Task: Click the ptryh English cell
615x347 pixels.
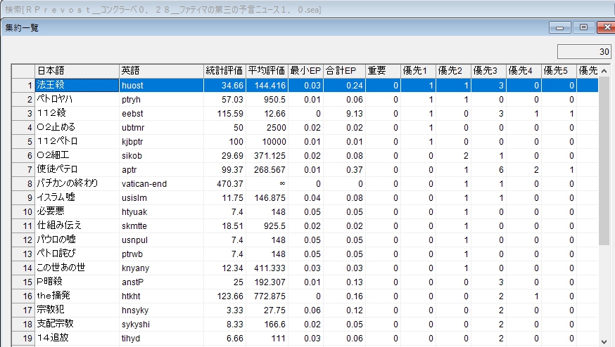Action: pyautogui.click(x=161, y=99)
